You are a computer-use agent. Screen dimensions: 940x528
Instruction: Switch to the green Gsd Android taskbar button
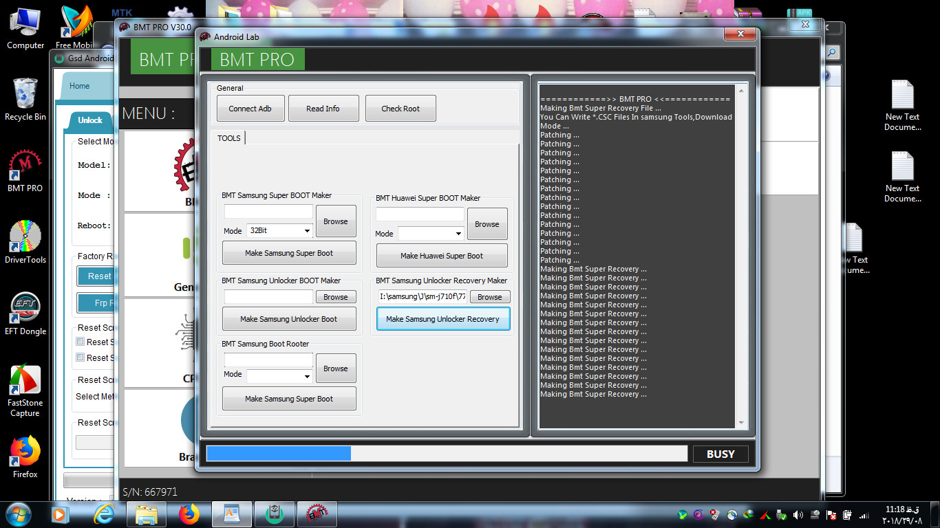tap(274, 514)
